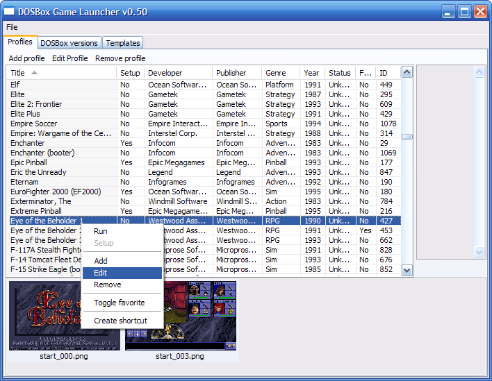Click Create shortcut in context menu
Image resolution: width=492 pixels, height=381 pixels.
point(120,321)
